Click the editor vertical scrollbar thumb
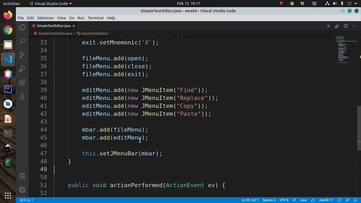This screenshot has height=203, width=361. [x=359, y=128]
